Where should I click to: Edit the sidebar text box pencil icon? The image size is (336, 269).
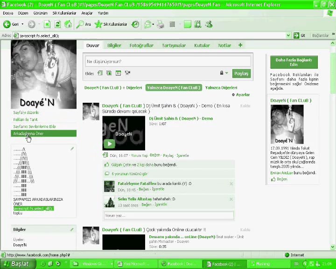point(72,149)
